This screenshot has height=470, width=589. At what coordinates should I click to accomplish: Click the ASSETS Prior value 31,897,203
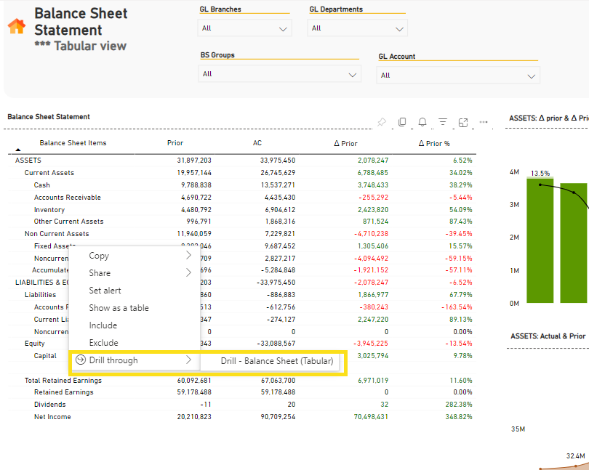[x=194, y=161]
